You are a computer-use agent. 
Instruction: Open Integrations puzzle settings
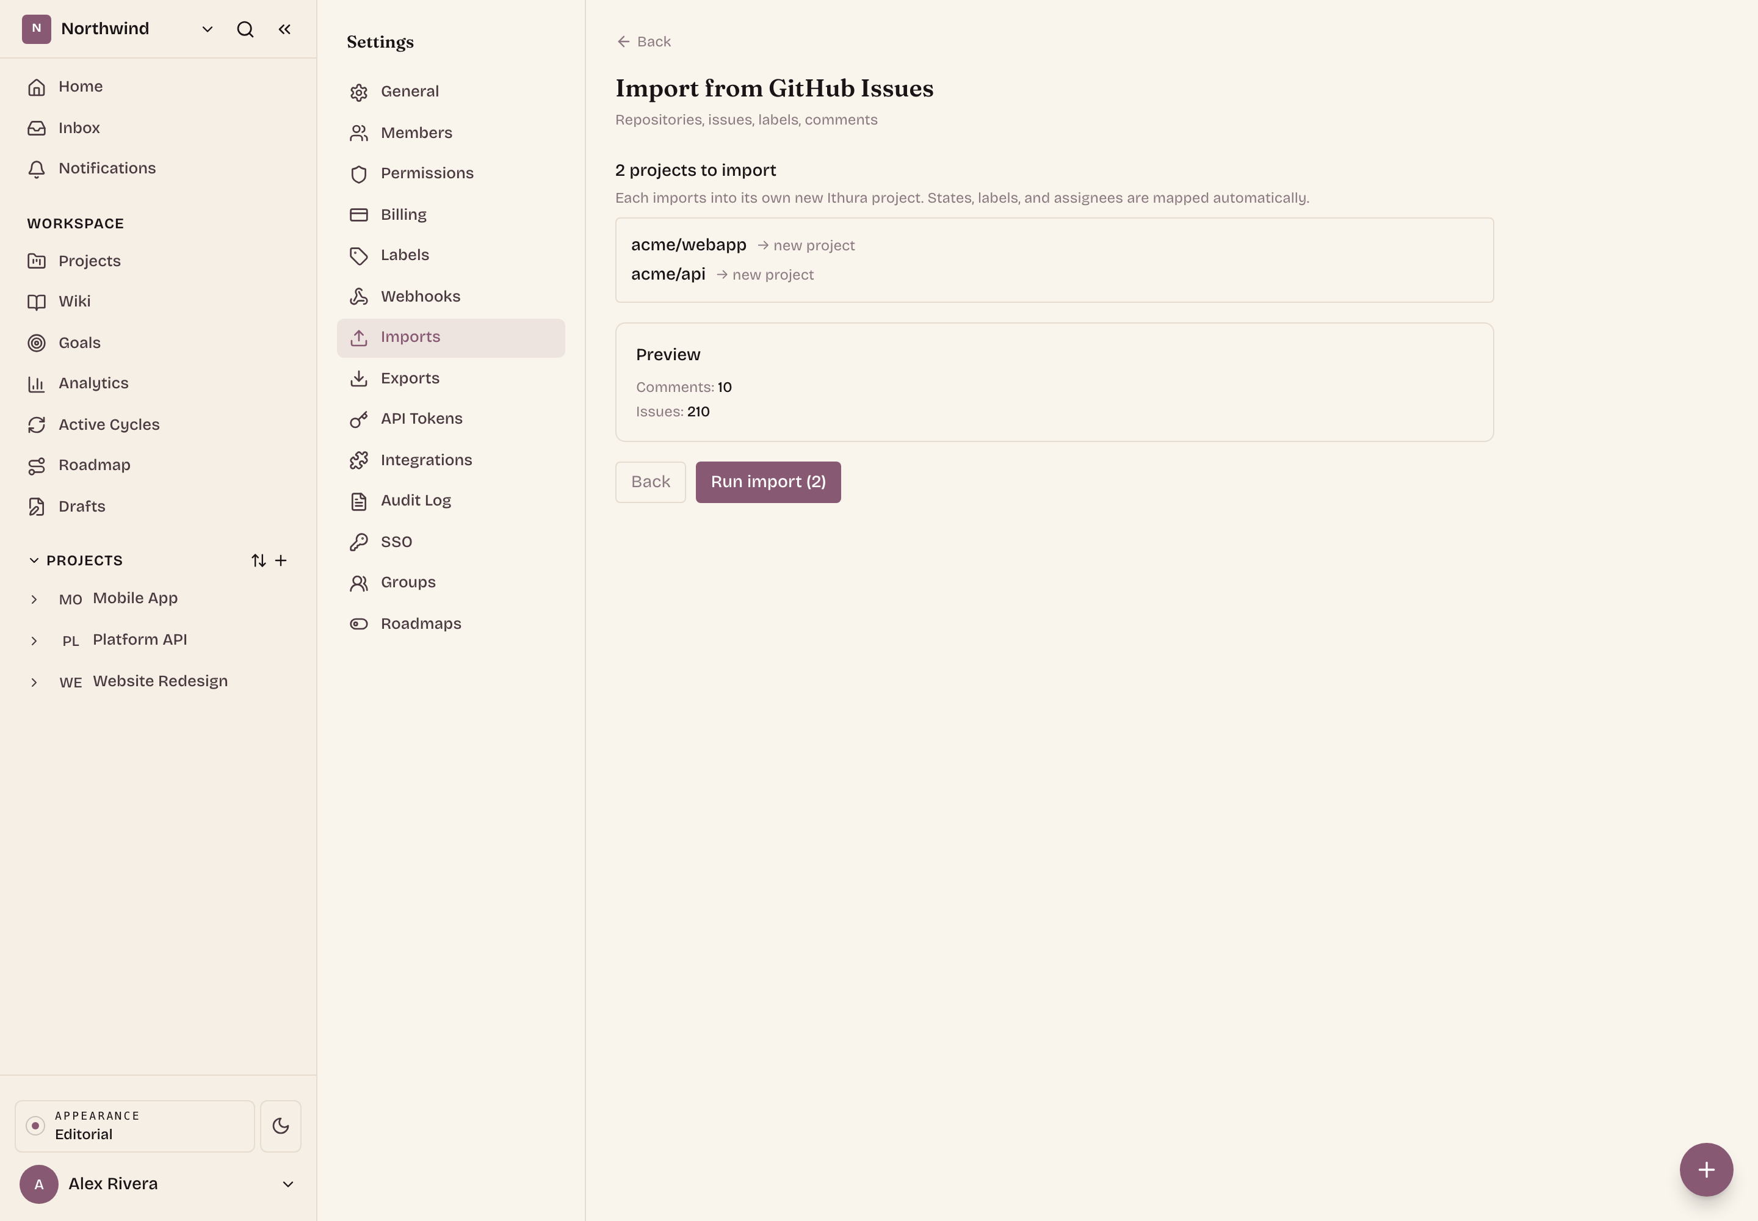click(450, 460)
